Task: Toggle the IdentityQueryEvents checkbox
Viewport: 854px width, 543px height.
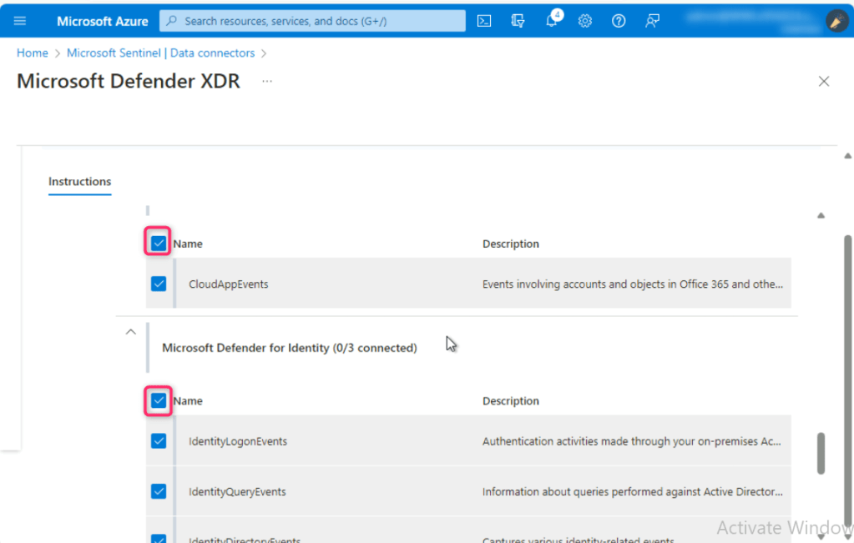Action: pyautogui.click(x=159, y=491)
